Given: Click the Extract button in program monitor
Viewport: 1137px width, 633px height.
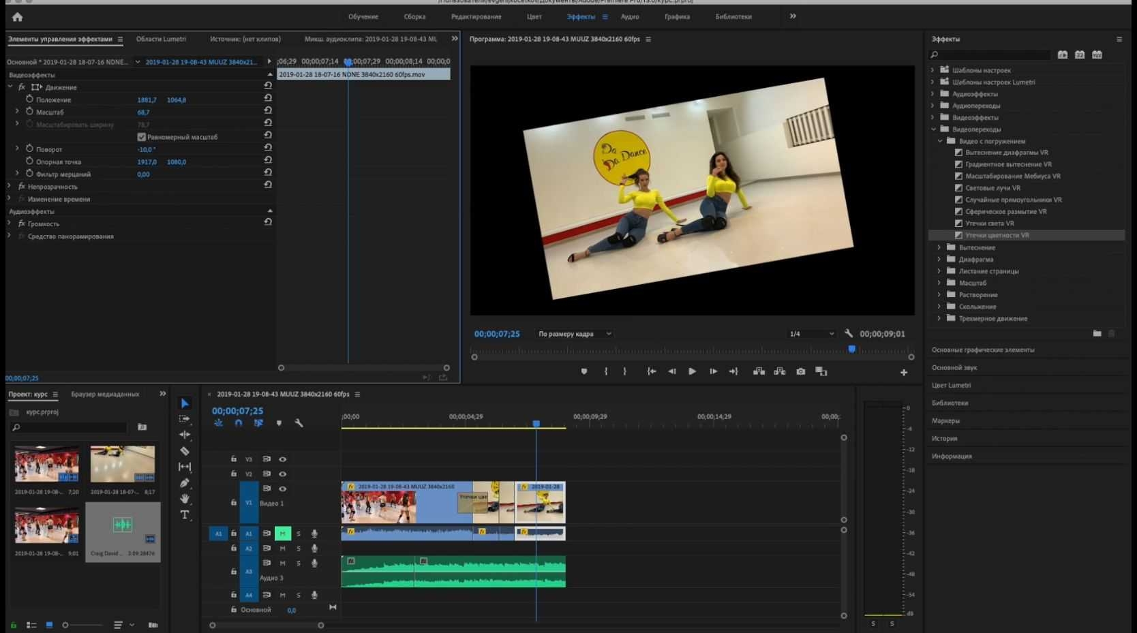Looking at the screenshot, I should 780,371.
